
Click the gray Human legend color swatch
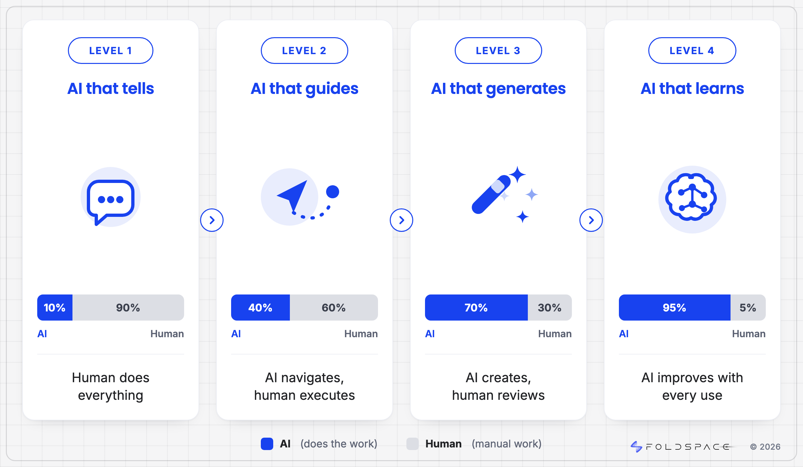pyautogui.click(x=413, y=444)
